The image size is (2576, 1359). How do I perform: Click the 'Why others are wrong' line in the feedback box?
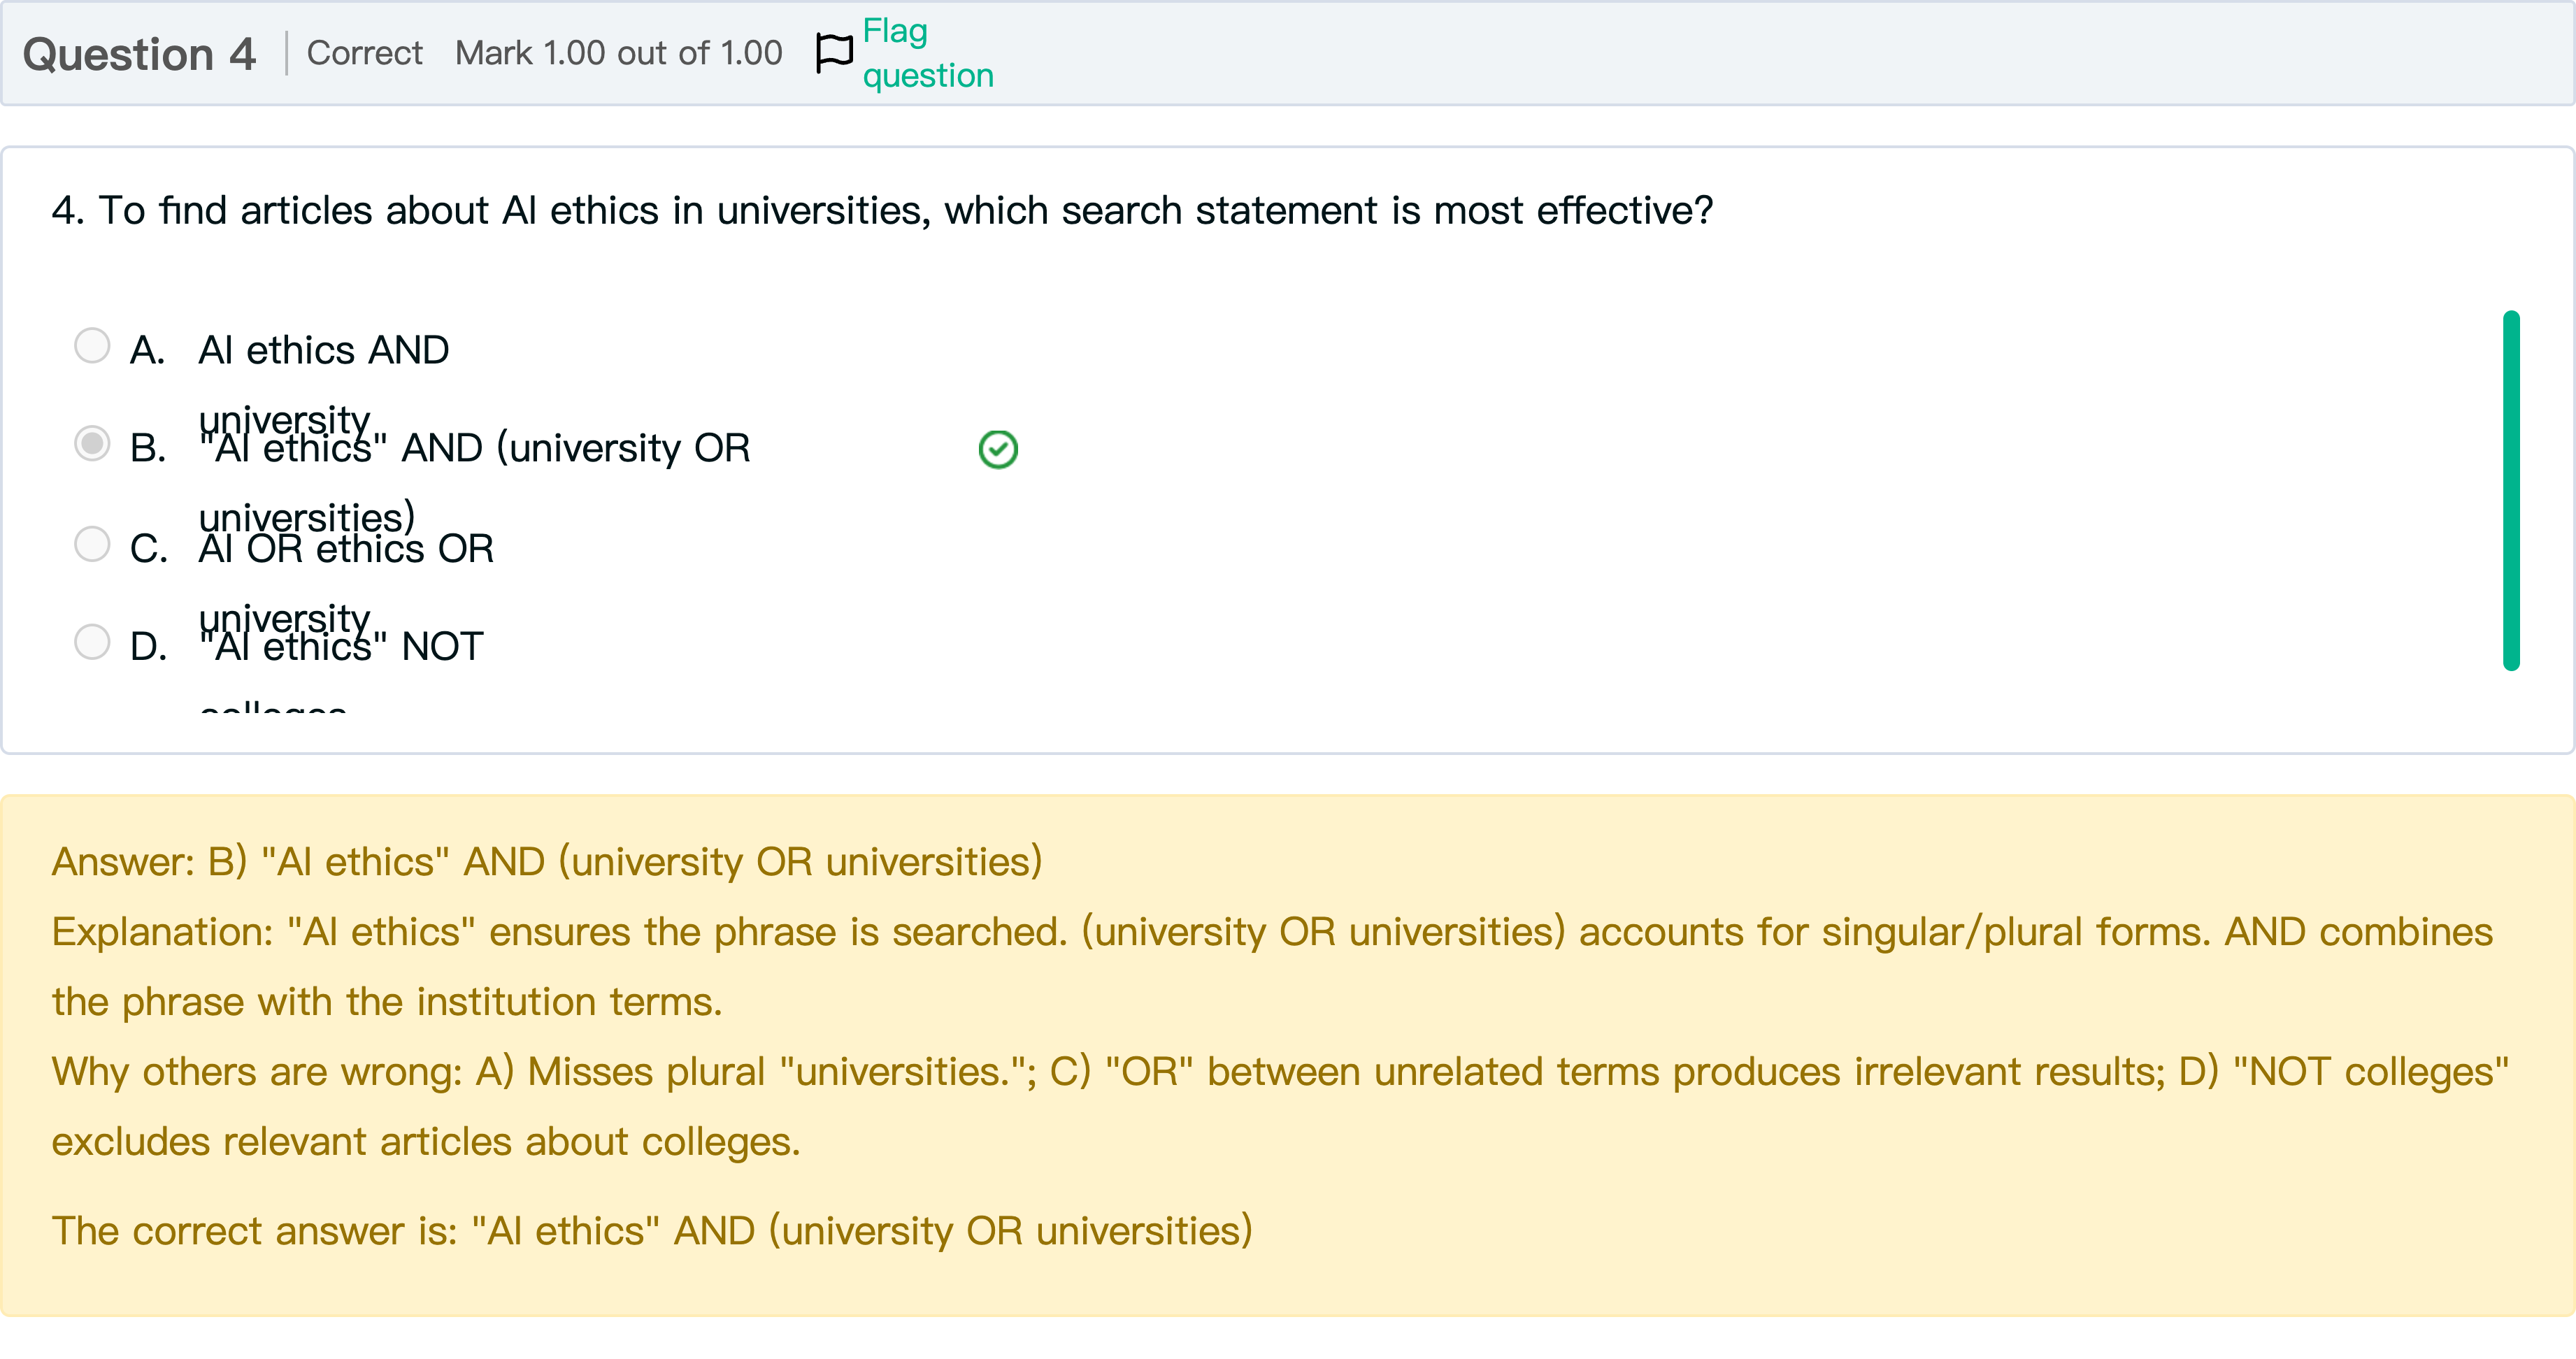(x=1280, y=1072)
